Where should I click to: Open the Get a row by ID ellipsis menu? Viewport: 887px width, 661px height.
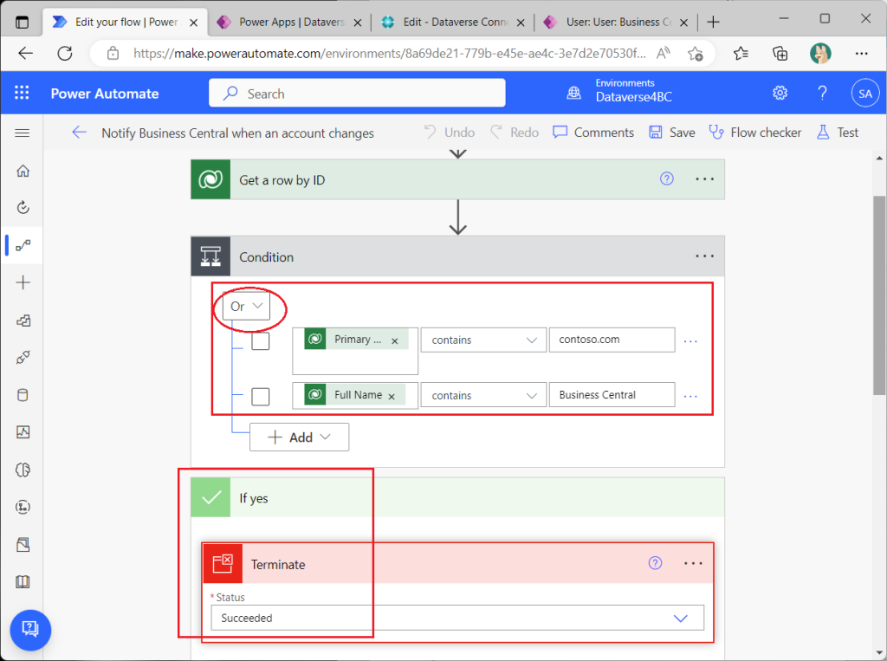click(704, 179)
